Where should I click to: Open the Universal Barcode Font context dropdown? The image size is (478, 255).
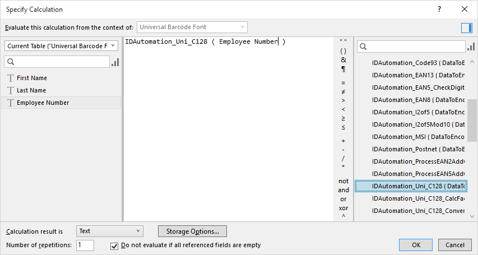(x=192, y=27)
